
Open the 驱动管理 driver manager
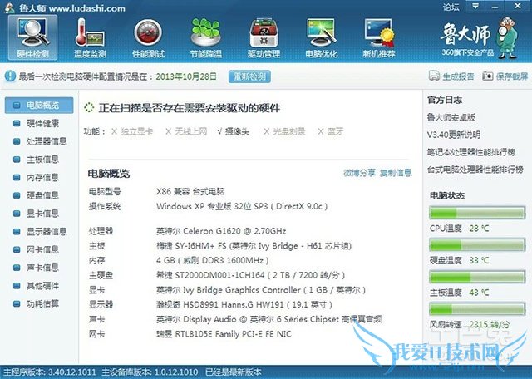tap(264, 38)
